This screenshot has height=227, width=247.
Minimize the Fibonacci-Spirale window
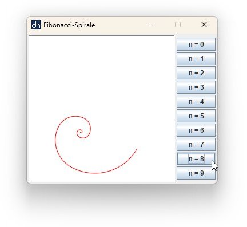pyautogui.click(x=152, y=25)
